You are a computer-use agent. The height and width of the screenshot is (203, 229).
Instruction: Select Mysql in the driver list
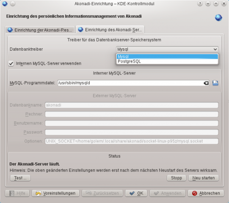167,57
